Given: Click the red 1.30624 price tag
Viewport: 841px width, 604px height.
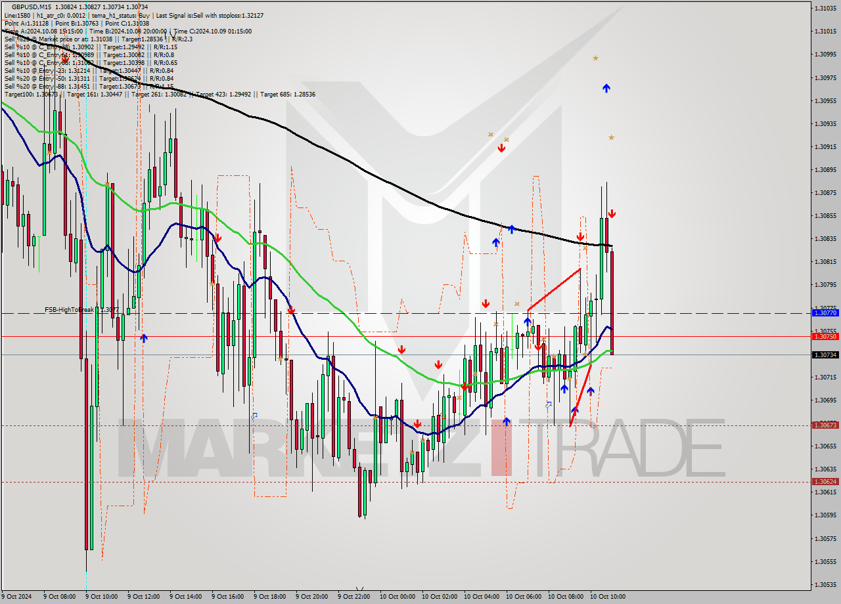Looking at the screenshot, I should coord(825,481).
